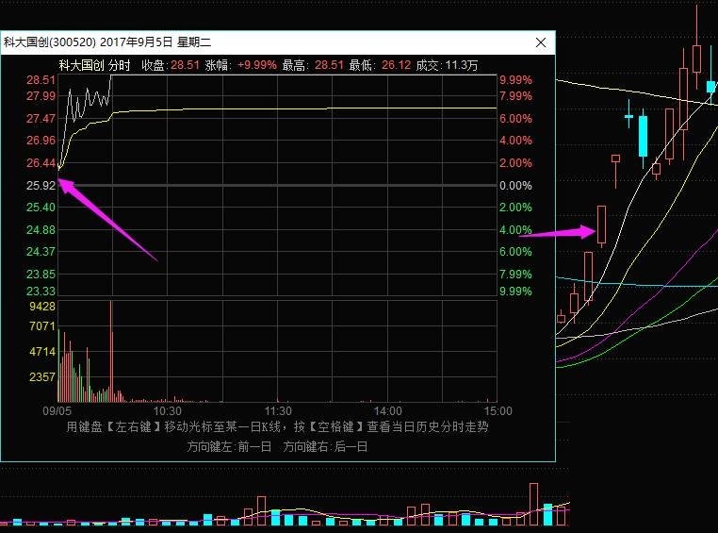Select the red hollow candlestick beside right arrow
The image size is (718, 533).
[601, 224]
